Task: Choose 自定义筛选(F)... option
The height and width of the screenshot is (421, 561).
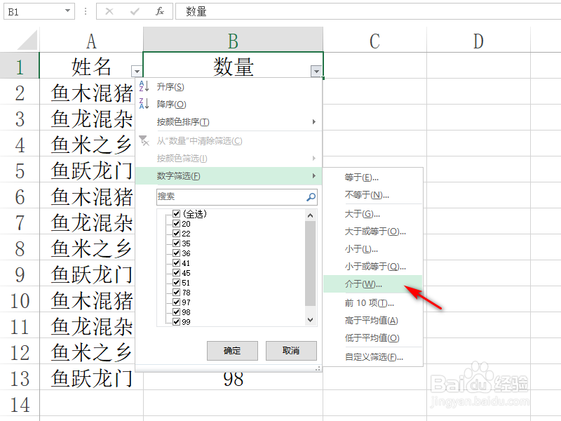Action: pyautogui.click(x=373, y=357)
